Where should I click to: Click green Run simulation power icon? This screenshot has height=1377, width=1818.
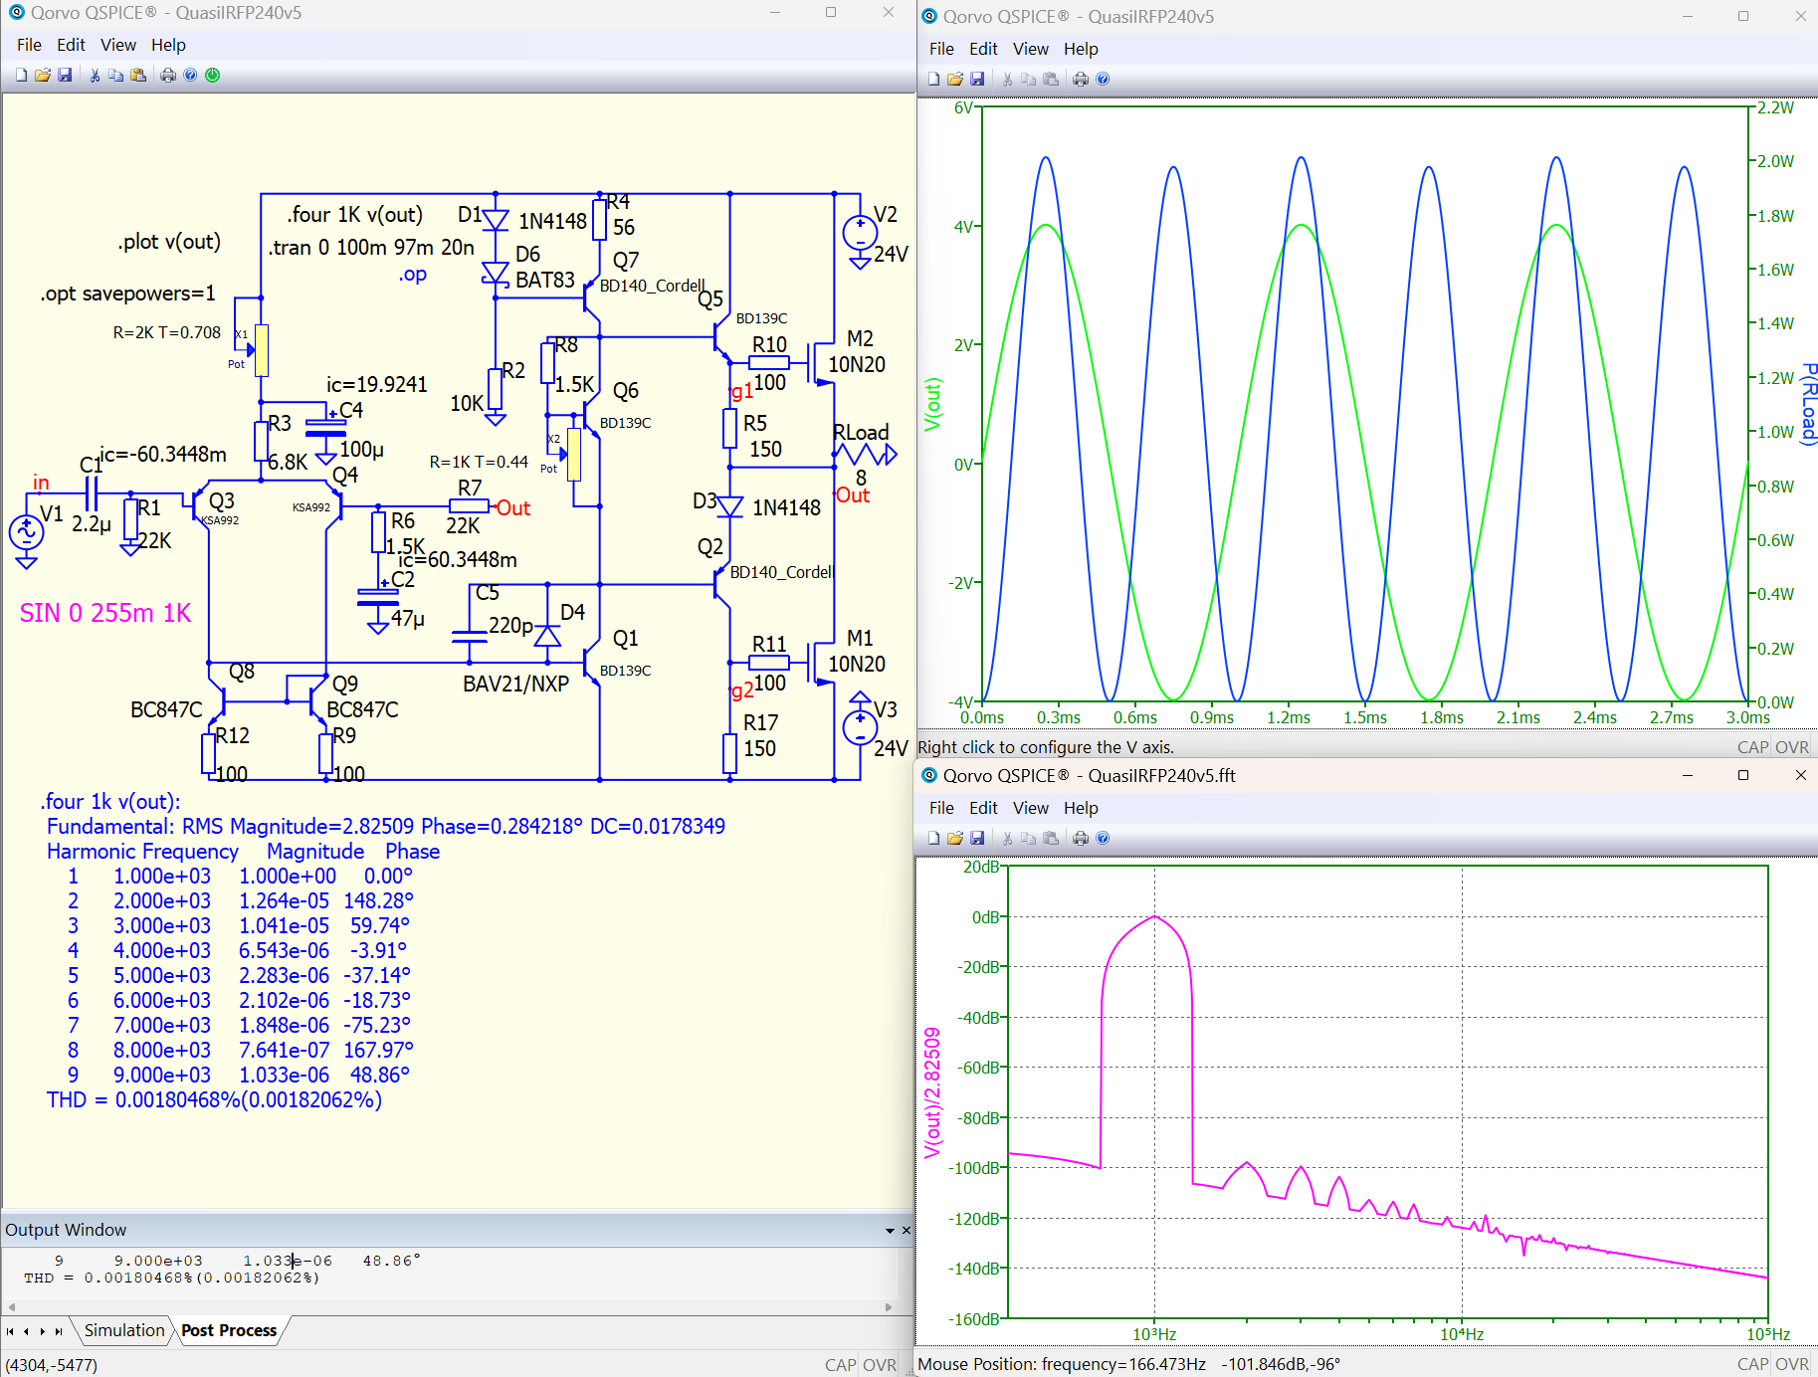click(x=213, y=75)
